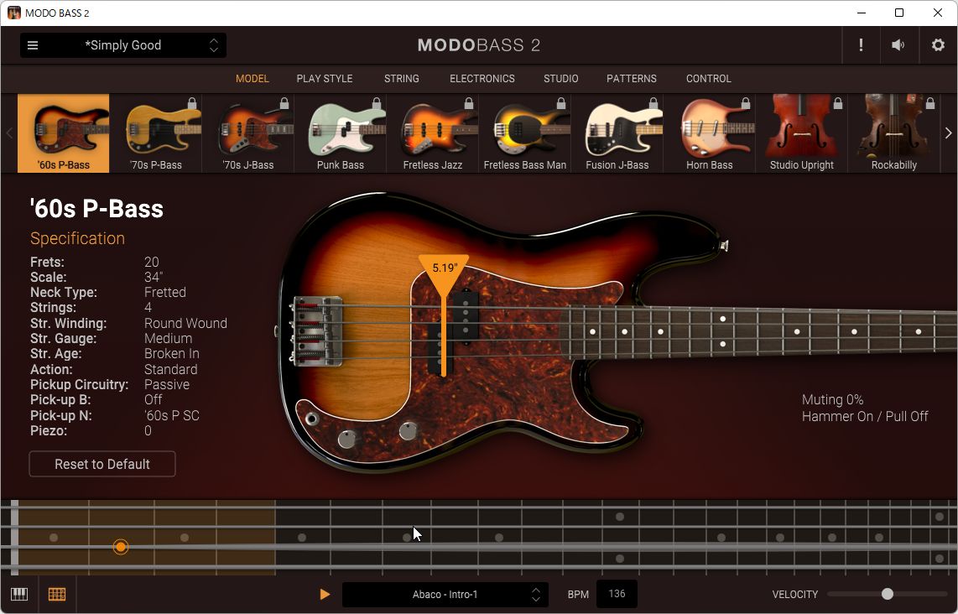
Task: Open the PATTERNS section
Action: (631, 78)
